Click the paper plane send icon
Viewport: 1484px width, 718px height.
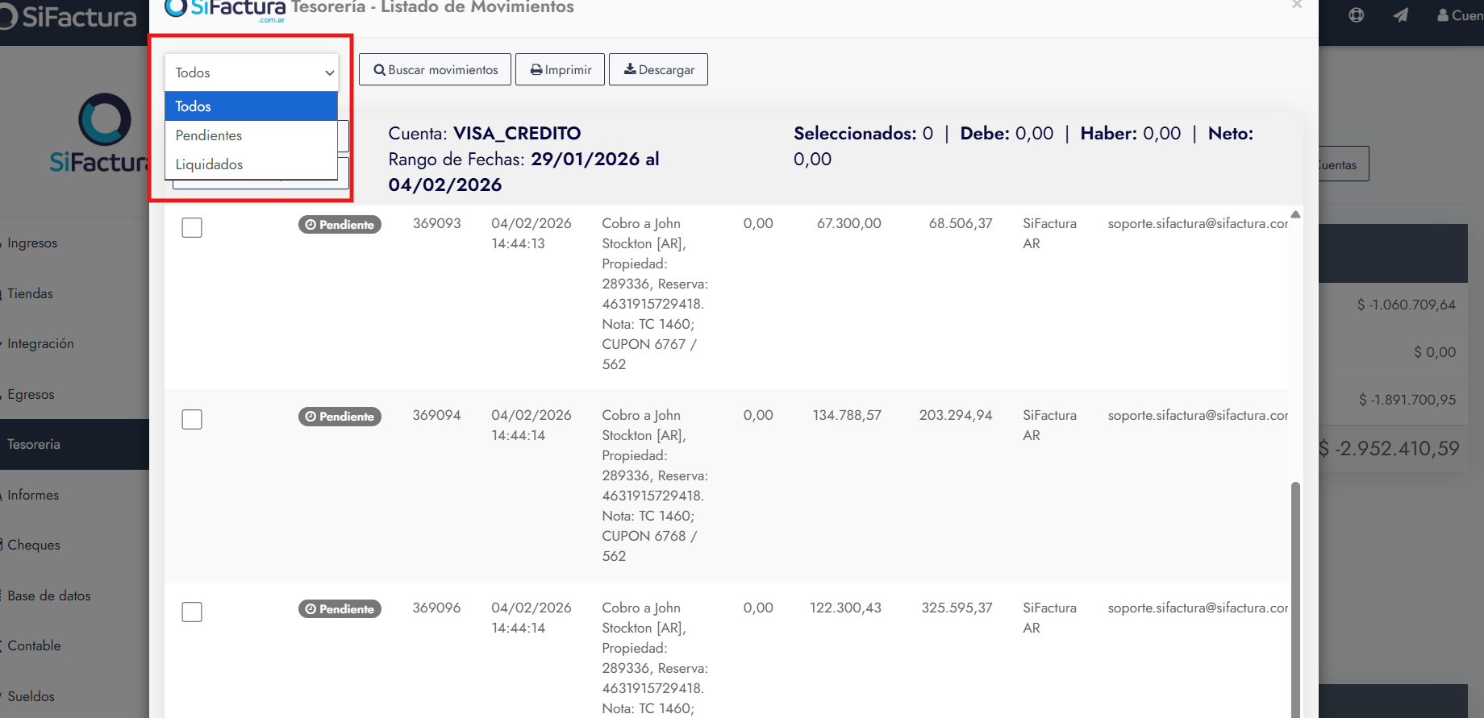pyautogui.click(x=1401, y=15)
